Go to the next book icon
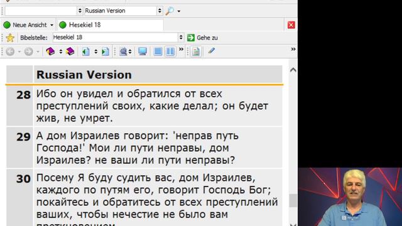 (70, 51)
